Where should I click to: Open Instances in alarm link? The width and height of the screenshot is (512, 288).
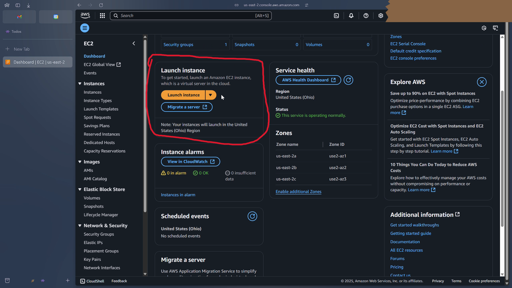178,195
